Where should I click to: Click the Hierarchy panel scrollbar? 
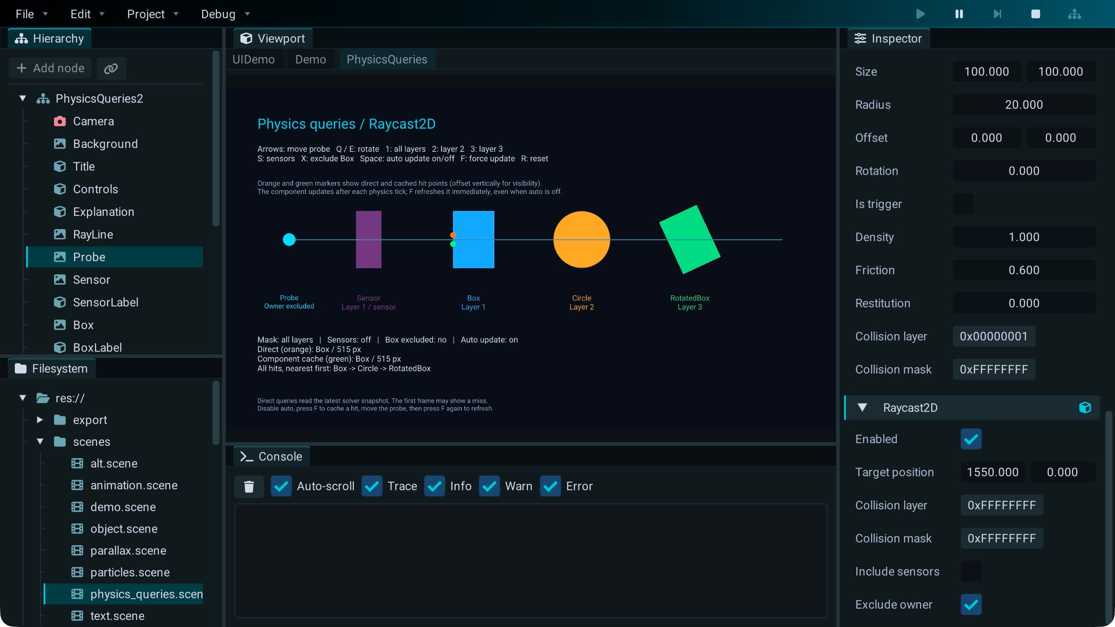click(216, 139)
